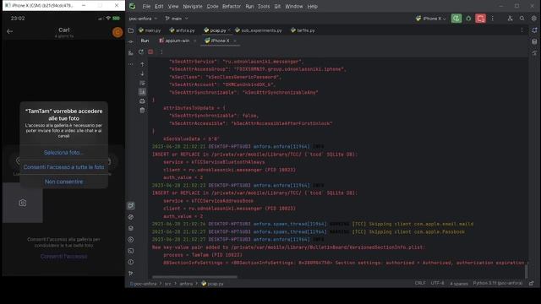Open More Actions next to the Stop button
The height and width of the screenshot is (304, 541).
492,19
